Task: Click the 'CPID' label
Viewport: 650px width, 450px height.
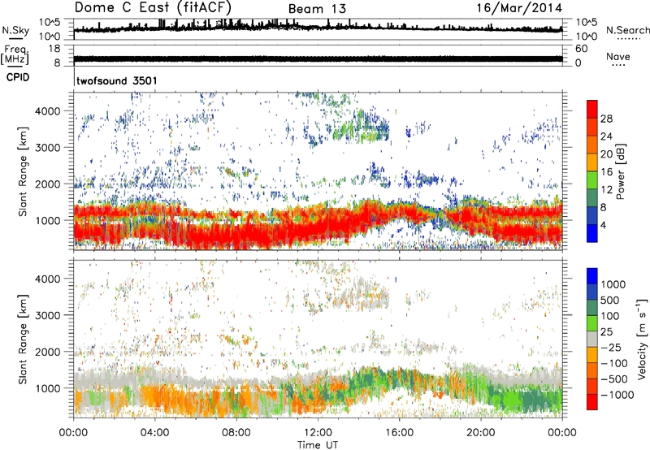Action: click(18, 77)
